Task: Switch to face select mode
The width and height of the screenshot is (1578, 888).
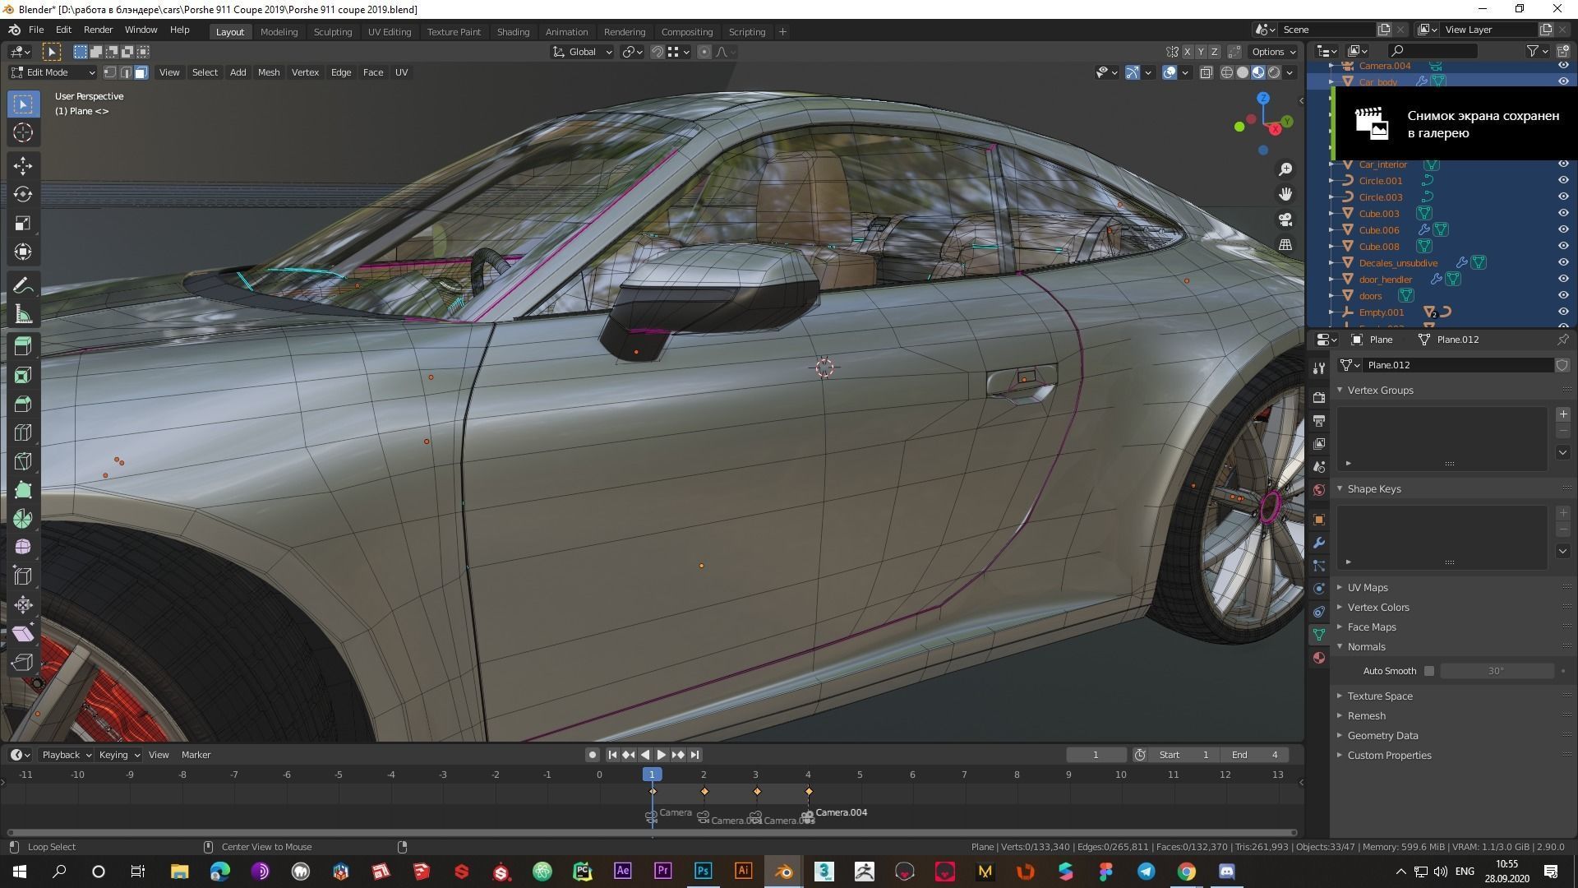Action: [x=141, y=72]
